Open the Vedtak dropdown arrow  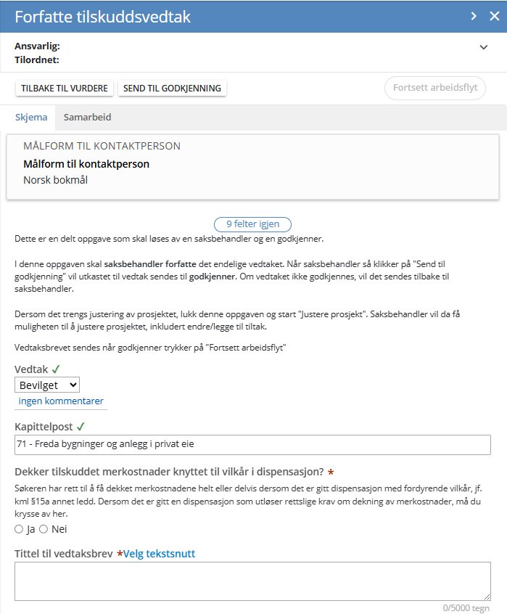(x=73, y=385)
